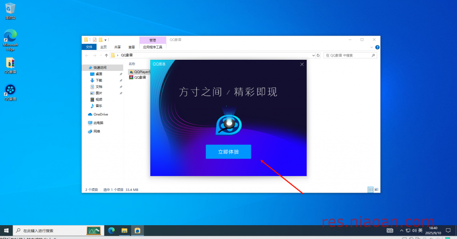Open Recycle Bin desktop icon
This screenshot has width=457, height=239.
point(10,11)
